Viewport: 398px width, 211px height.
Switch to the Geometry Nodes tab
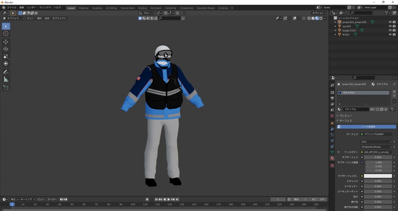pos(206,8)
